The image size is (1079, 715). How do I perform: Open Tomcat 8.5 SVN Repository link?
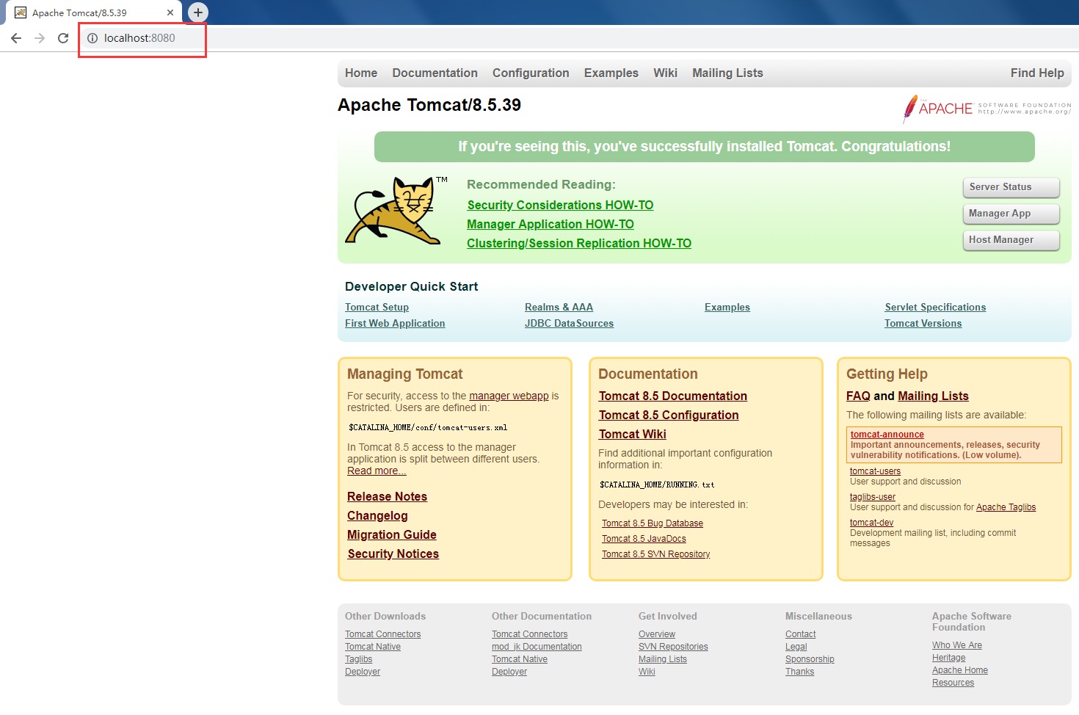click(x=656, y=554)
